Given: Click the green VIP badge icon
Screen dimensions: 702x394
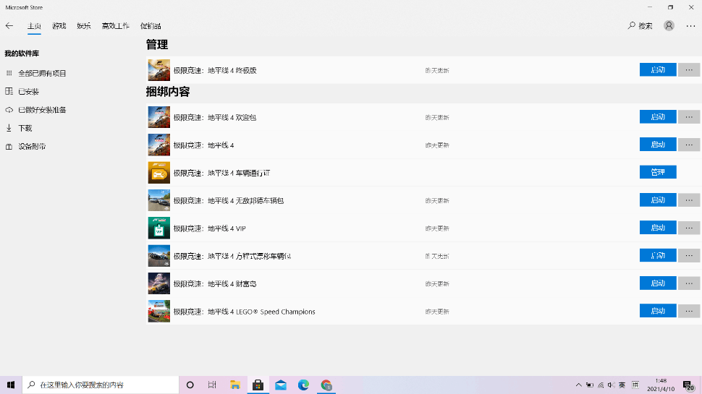Looking at the screenshot, I should coord(159,228).
